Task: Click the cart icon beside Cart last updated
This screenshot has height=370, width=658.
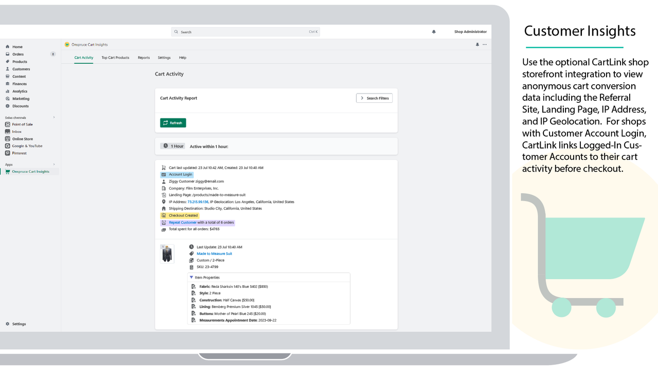Action: point(163,168)
